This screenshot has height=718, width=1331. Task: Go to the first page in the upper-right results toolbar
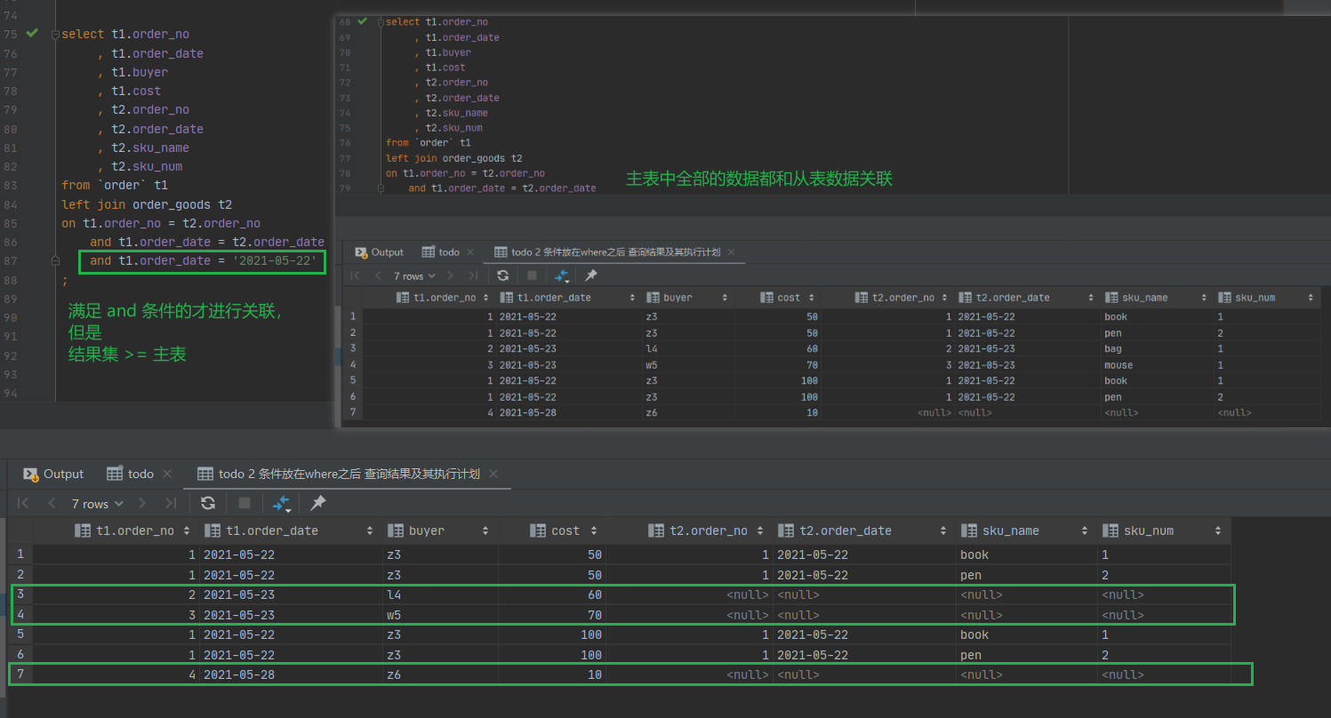pyautogui.click(x=356, y=275)
